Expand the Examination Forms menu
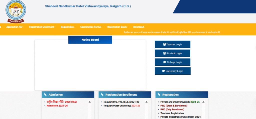Screen dimensions: 256x119 tap(91, 27)
